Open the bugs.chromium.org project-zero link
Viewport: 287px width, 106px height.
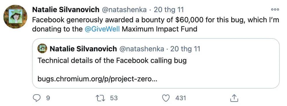click(x=97, y=79)
